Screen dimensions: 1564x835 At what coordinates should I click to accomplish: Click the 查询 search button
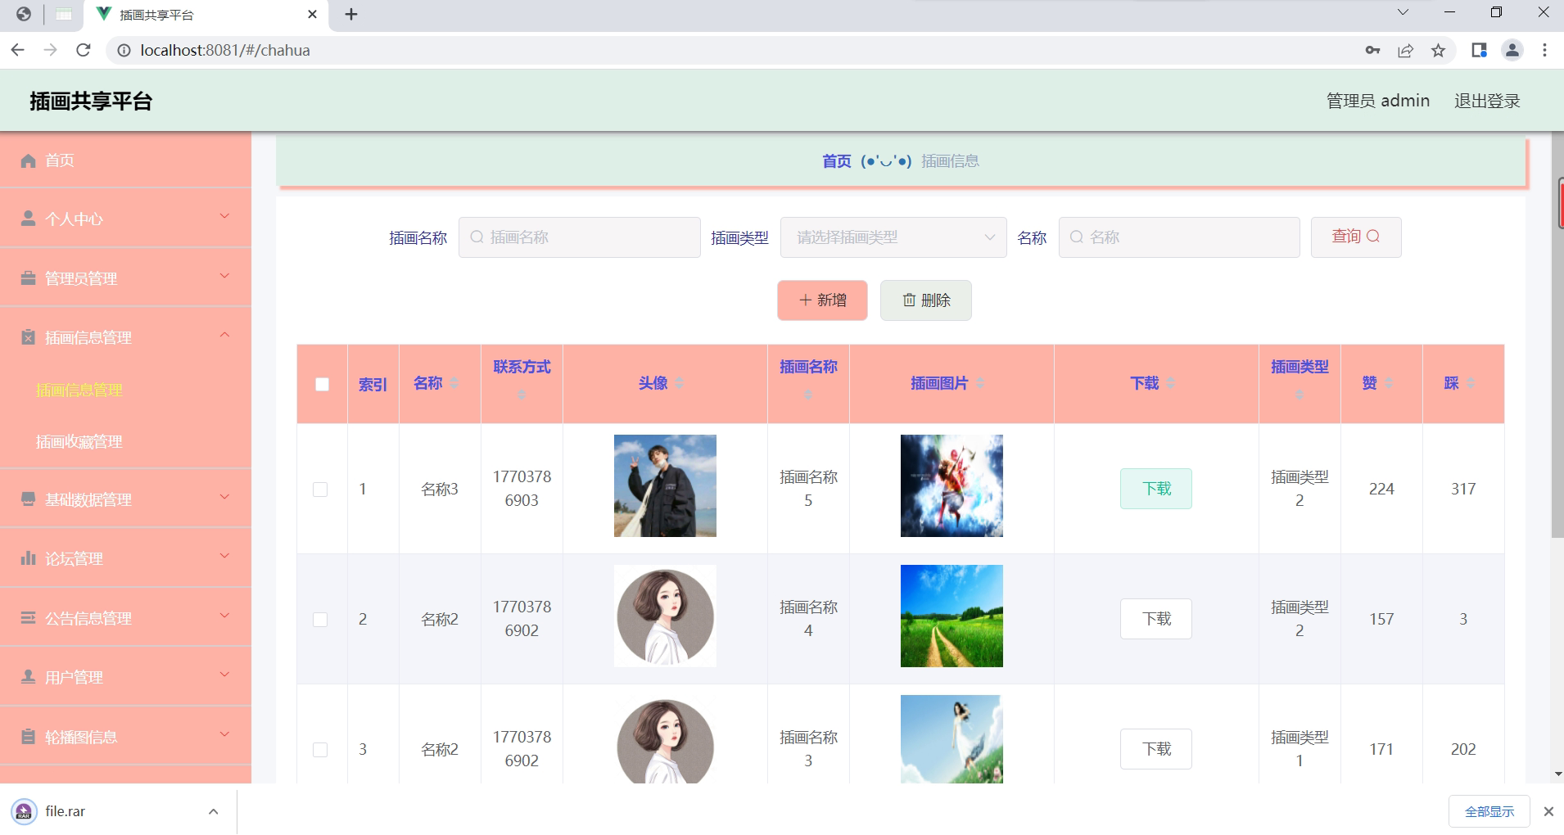click(1355, 237)
